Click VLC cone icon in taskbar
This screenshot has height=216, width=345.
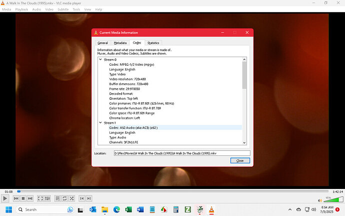211,209
